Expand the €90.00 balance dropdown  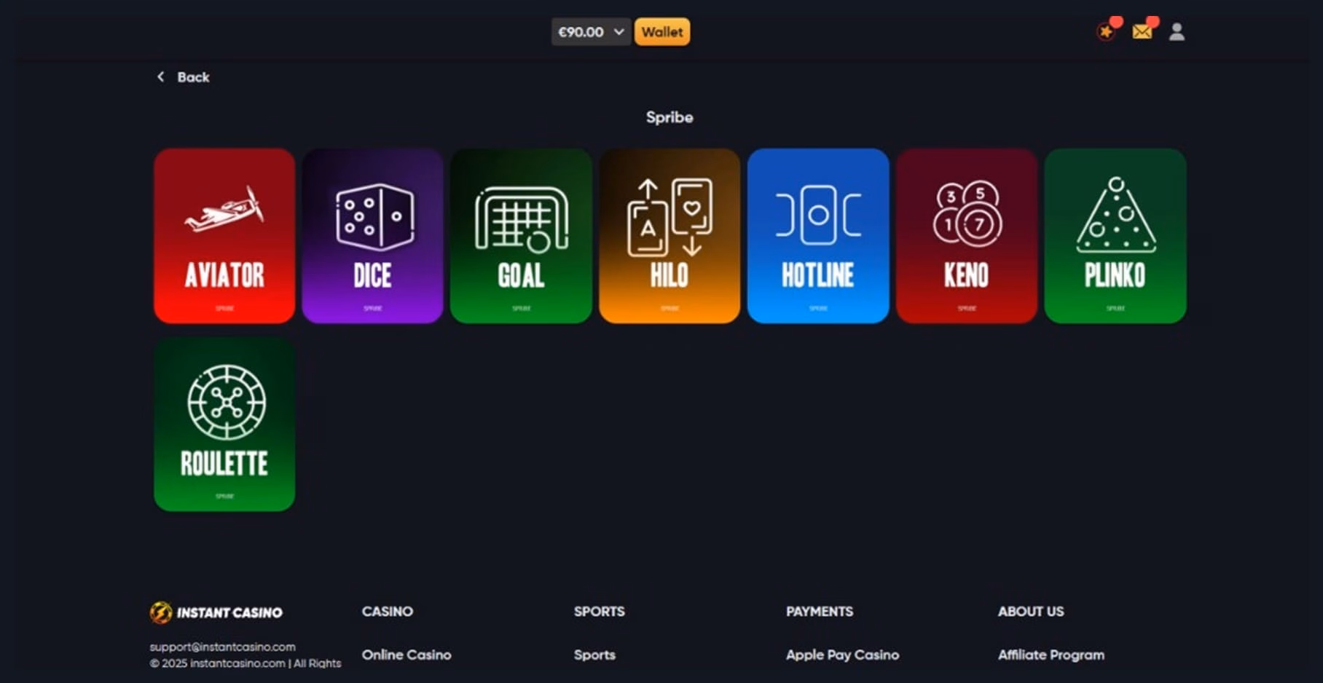pyautogui.click(x=591, y=32)
